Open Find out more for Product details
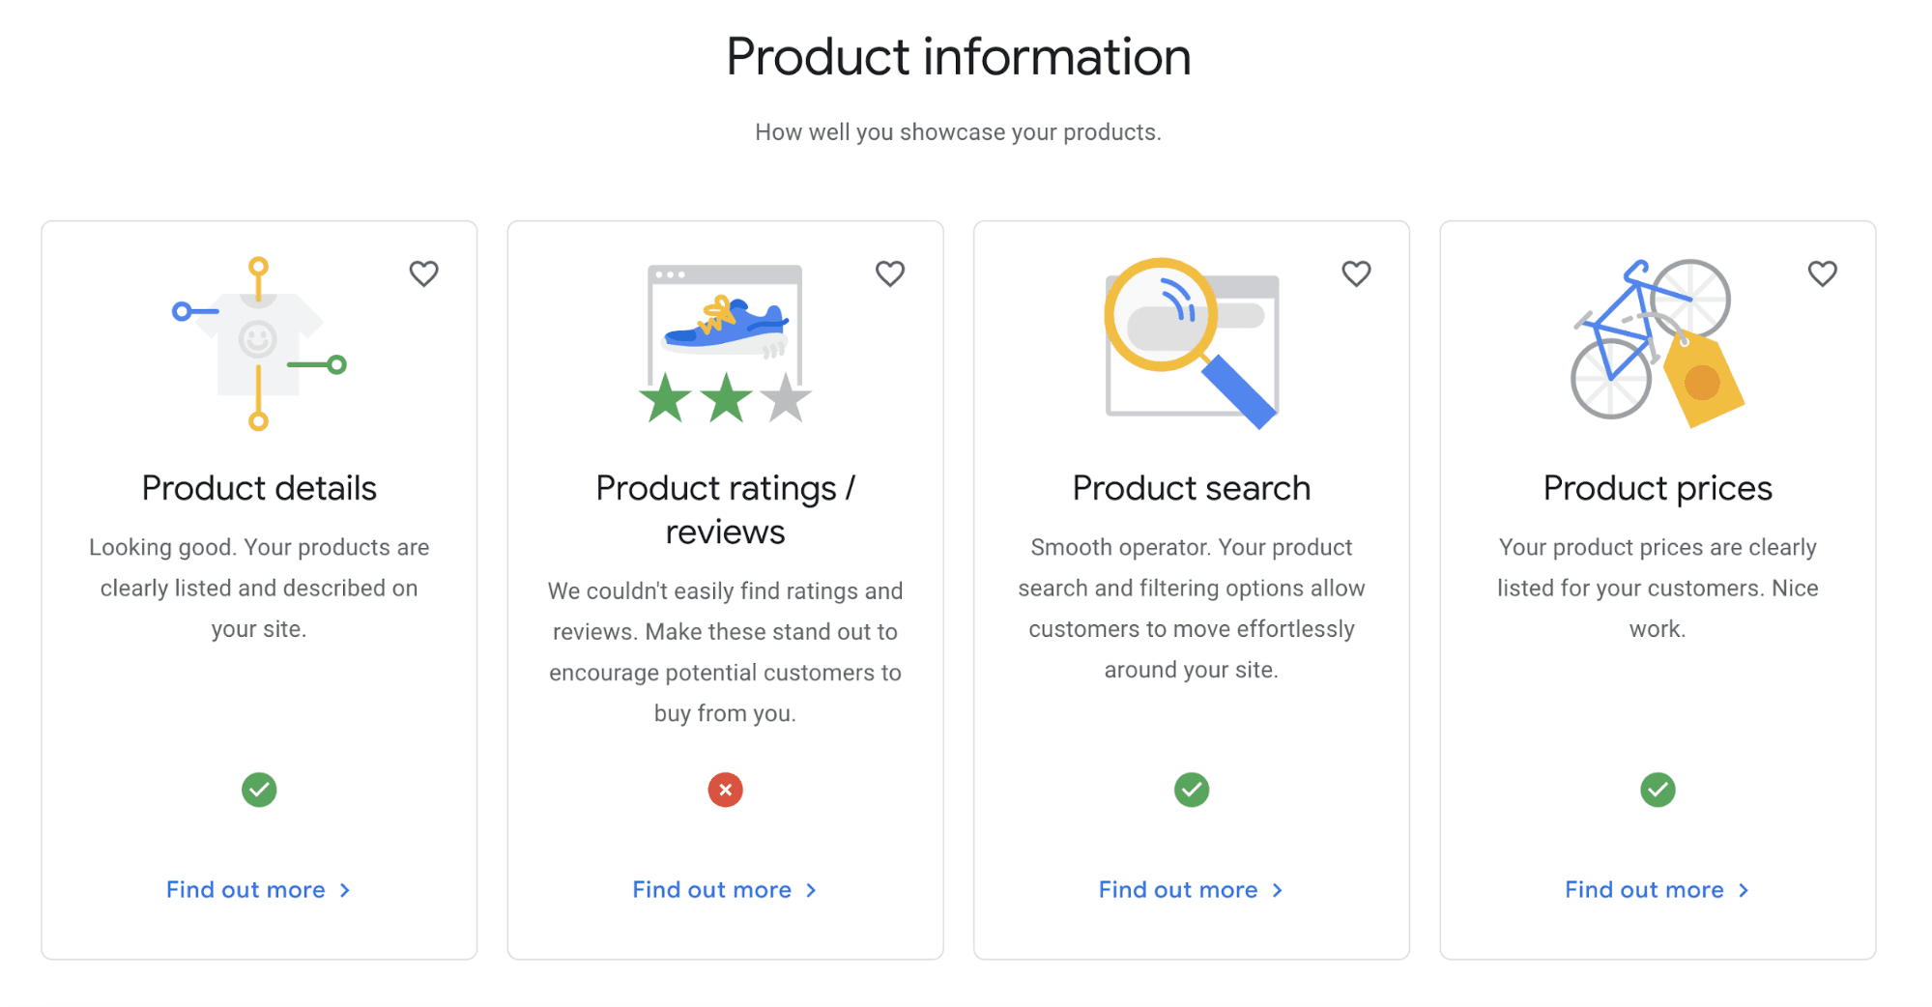Viewport: 1932px width, 1007px height. (245, 890)
